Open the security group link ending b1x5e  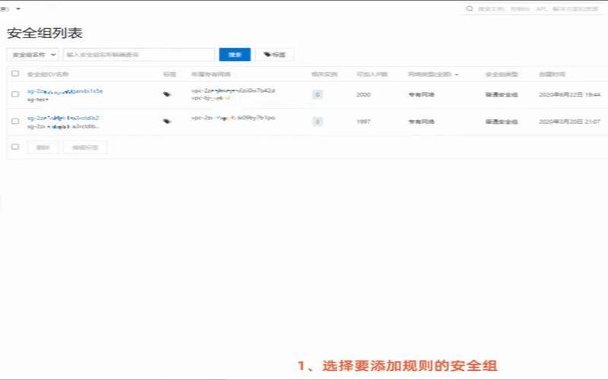tap(65, 91)
